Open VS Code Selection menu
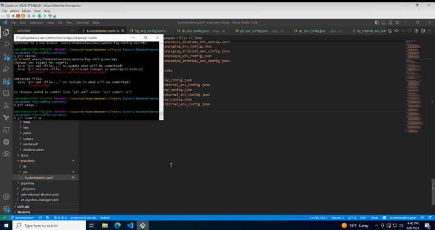Image resolution: width=435 pixels, height=230 pixels. 36,23
